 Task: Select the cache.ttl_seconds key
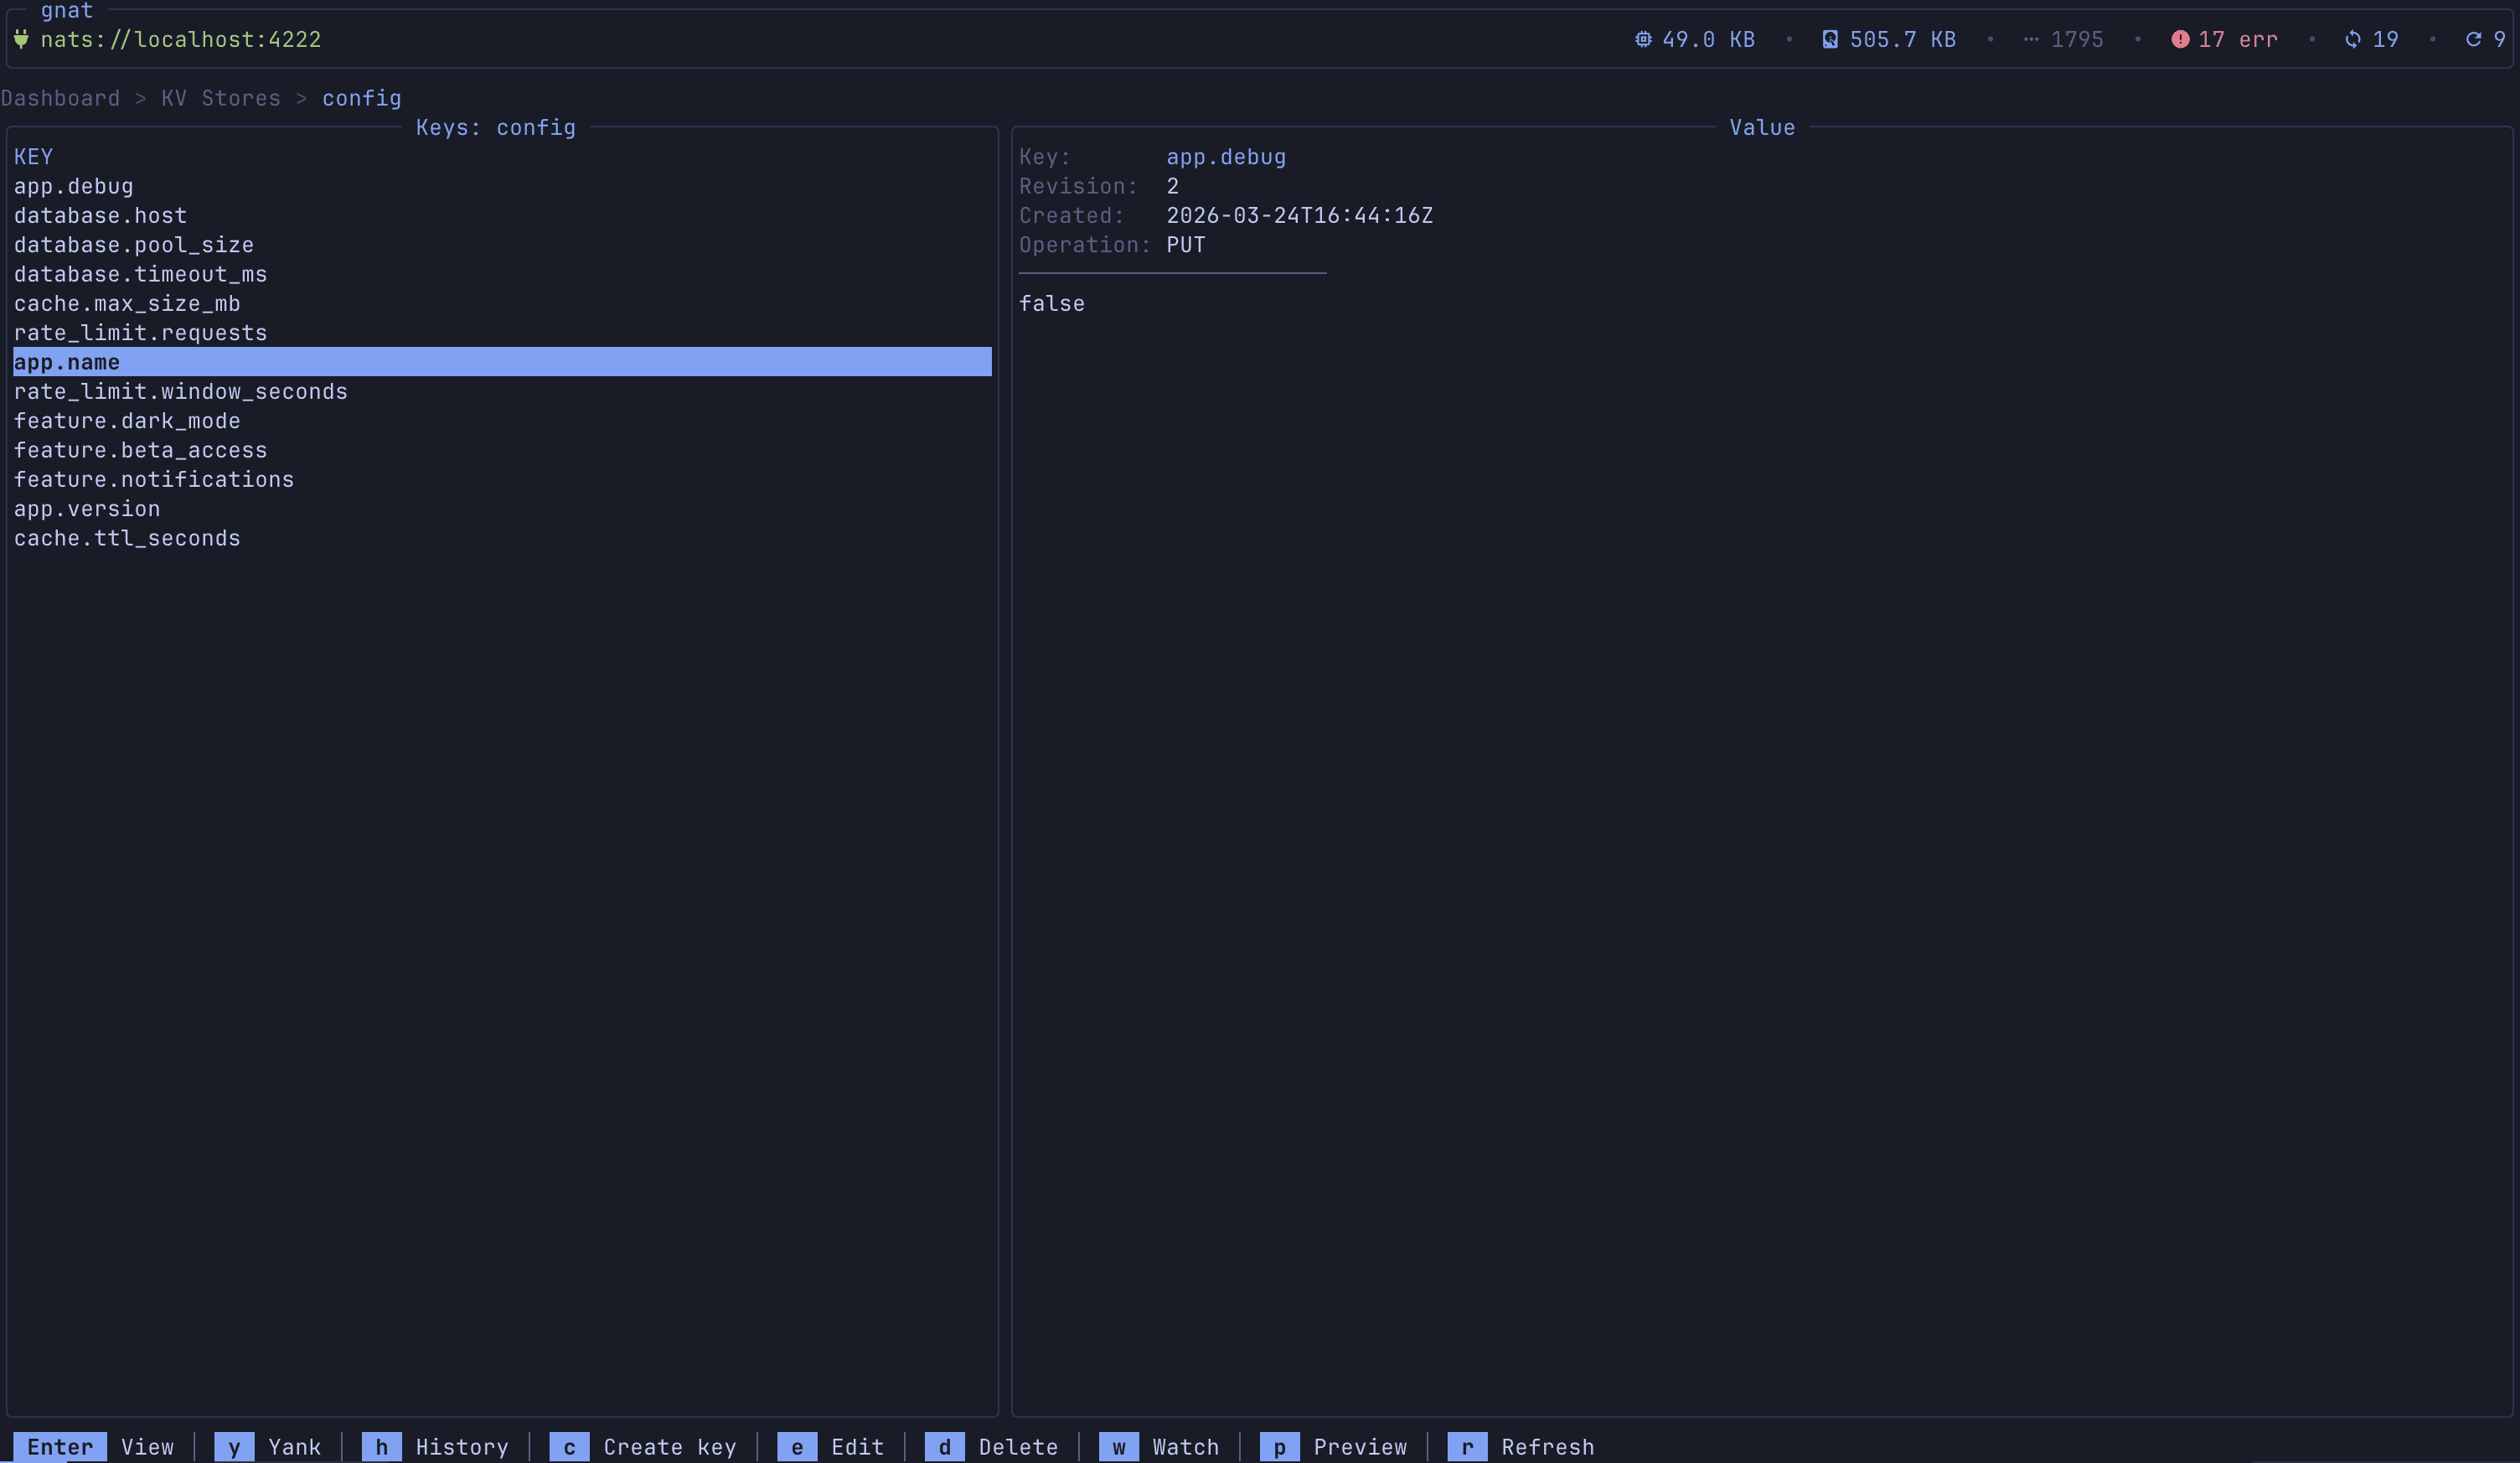click(x=127, y=538)
